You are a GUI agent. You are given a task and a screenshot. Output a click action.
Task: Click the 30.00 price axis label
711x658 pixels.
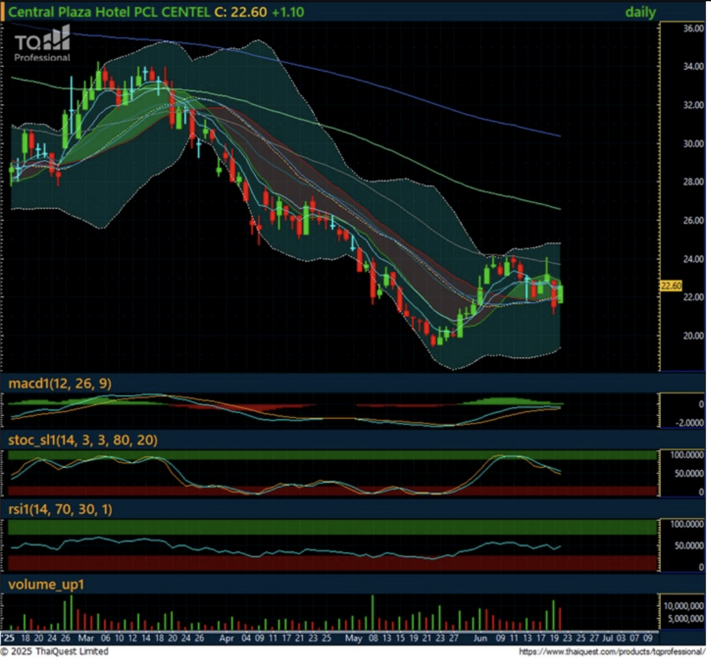(693, 144)
